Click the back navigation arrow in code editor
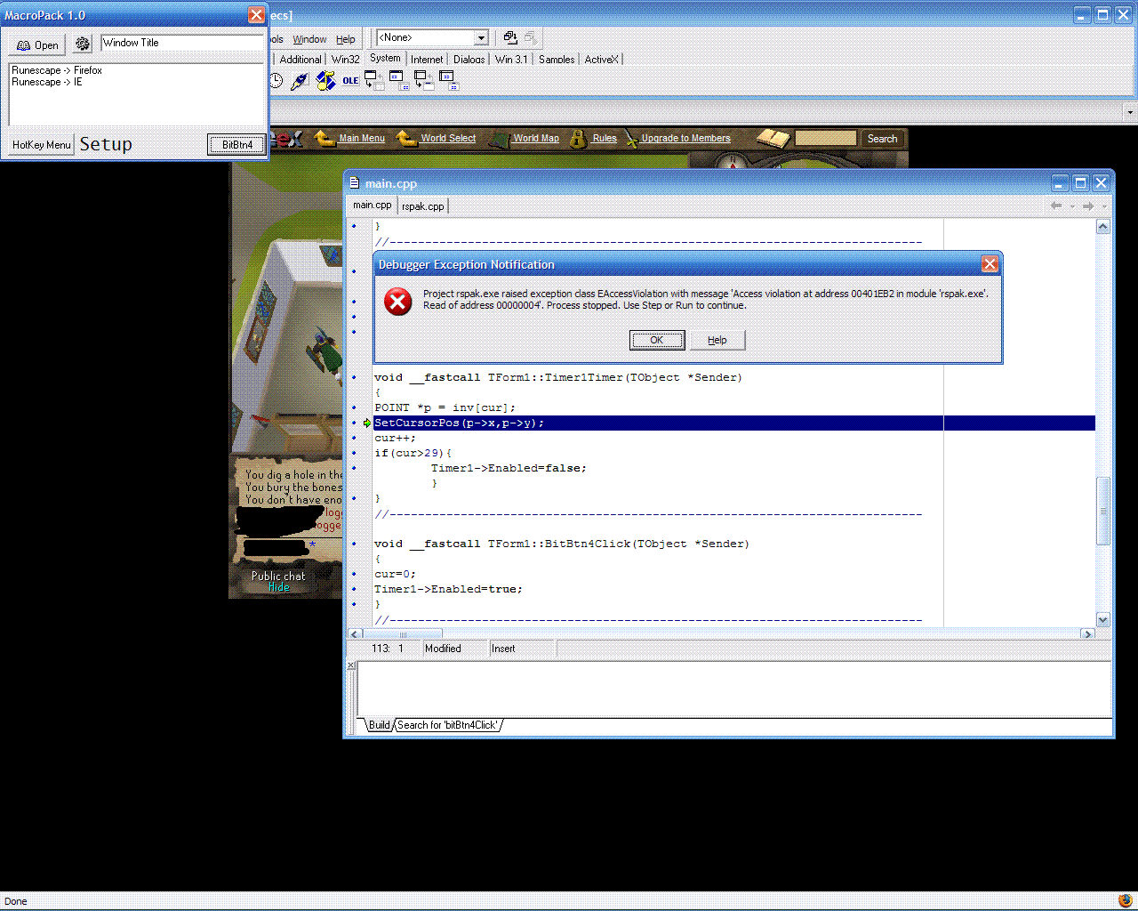 [x=1056, y=206]
